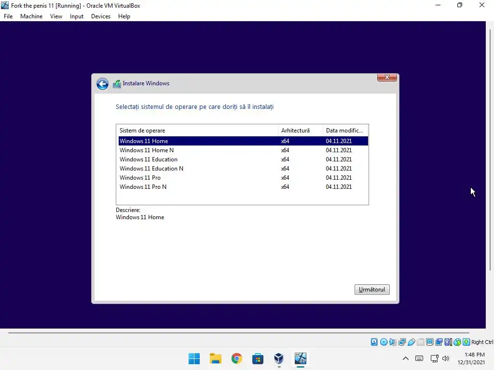The height and width of the screenshot is (370, 494).
Task: Open the View menu
Action: [x=56, y=16]
